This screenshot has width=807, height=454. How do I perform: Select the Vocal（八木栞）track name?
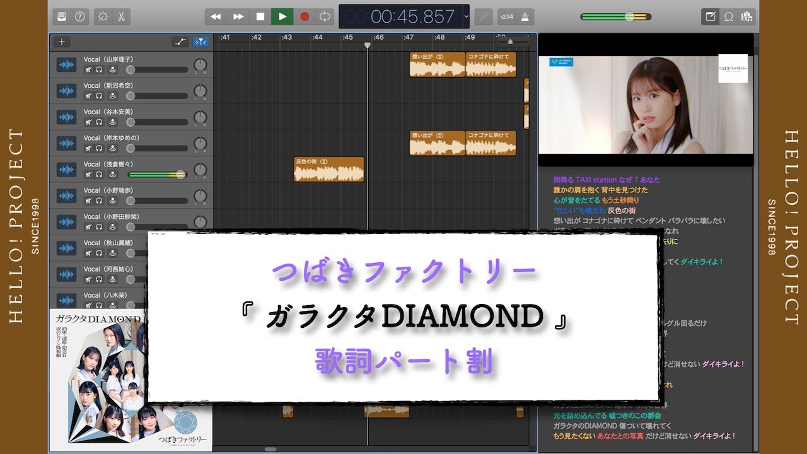[x=105, y=295]
